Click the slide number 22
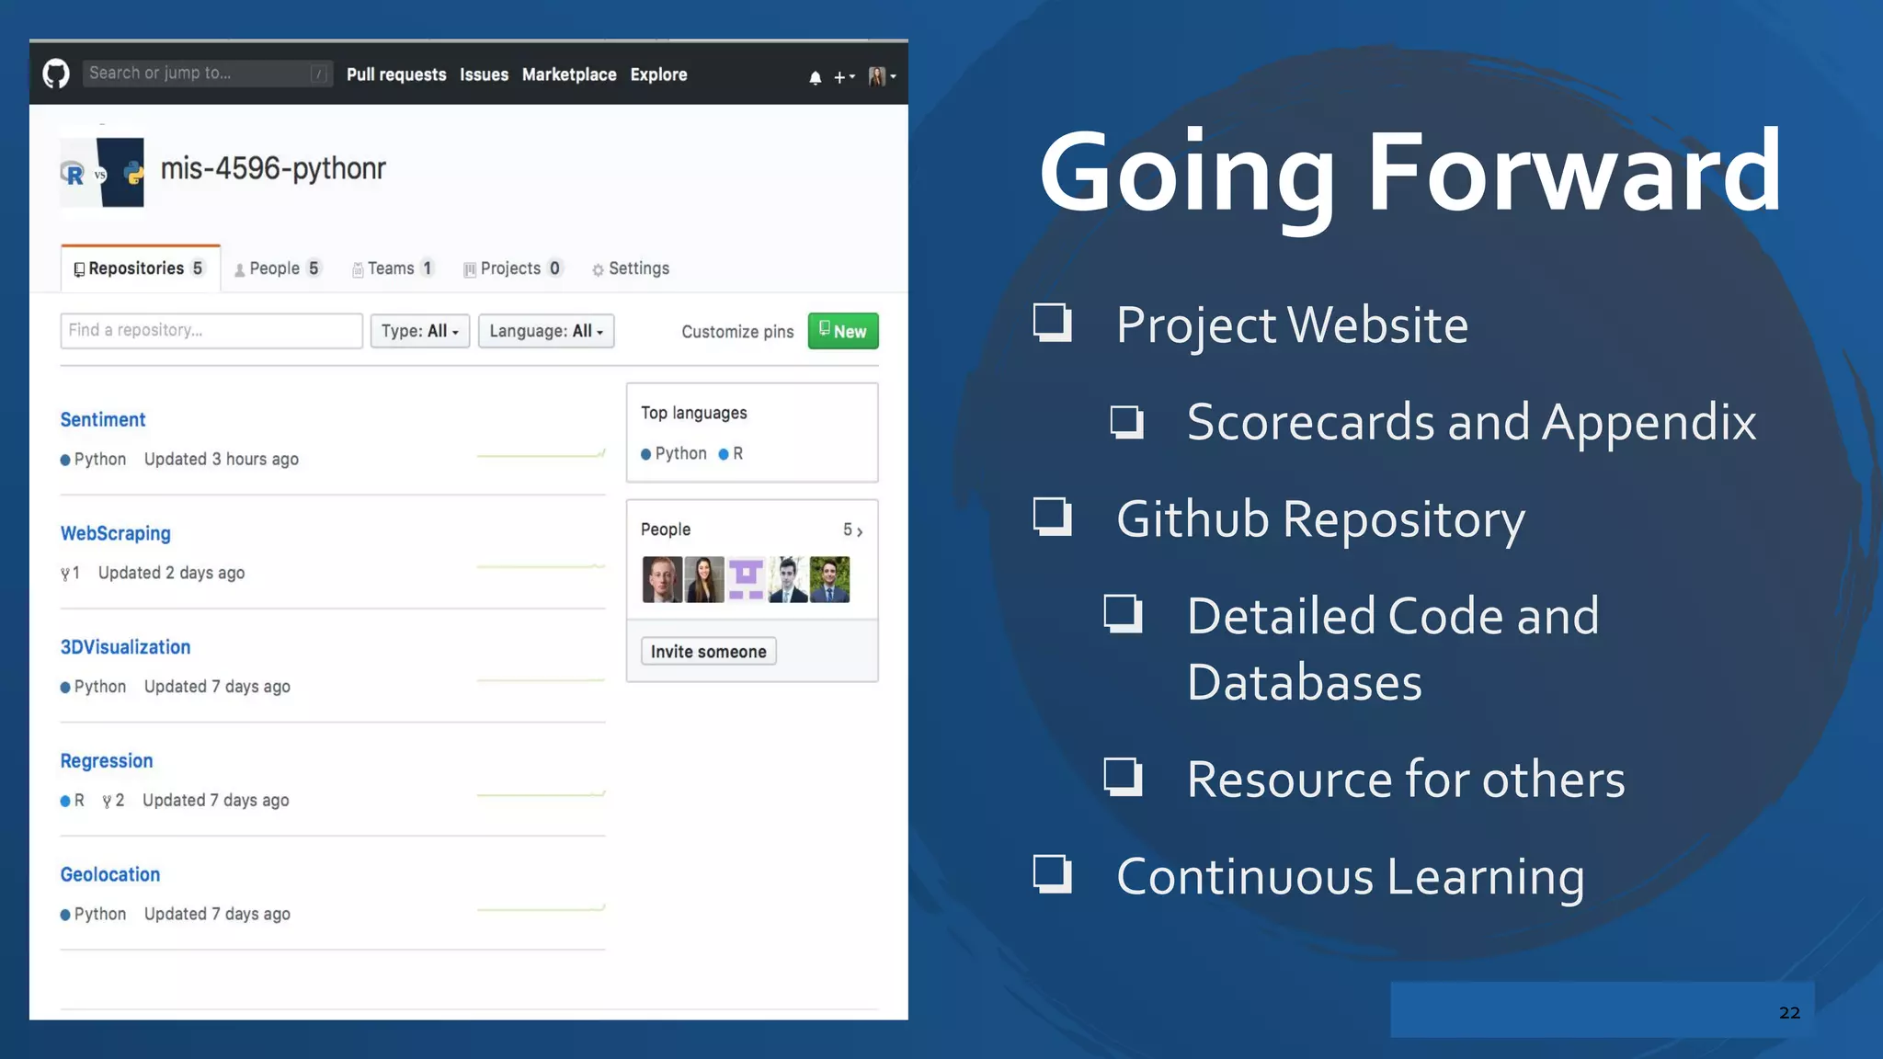 1789,1013
